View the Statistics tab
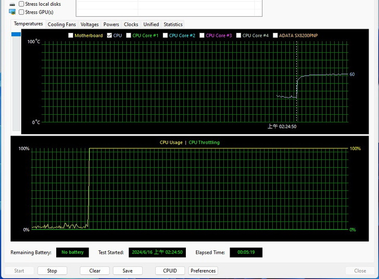This screenshot has height=279, width=379. [173, 24]
